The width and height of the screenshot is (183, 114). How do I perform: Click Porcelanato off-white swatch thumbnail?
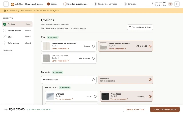(x=46, y=46)
